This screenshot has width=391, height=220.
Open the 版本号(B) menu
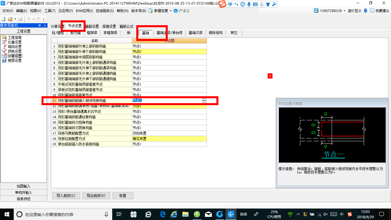tap(139, 11)
